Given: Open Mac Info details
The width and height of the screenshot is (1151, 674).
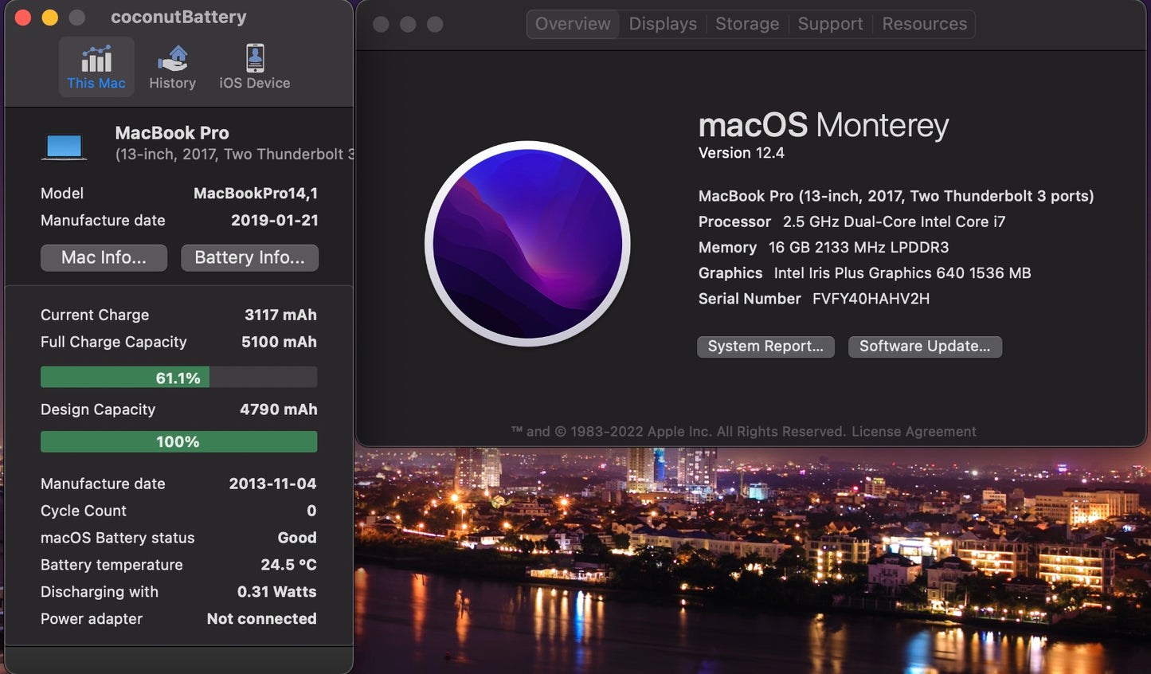Looking at the screenshot, I should coord(104,257).
